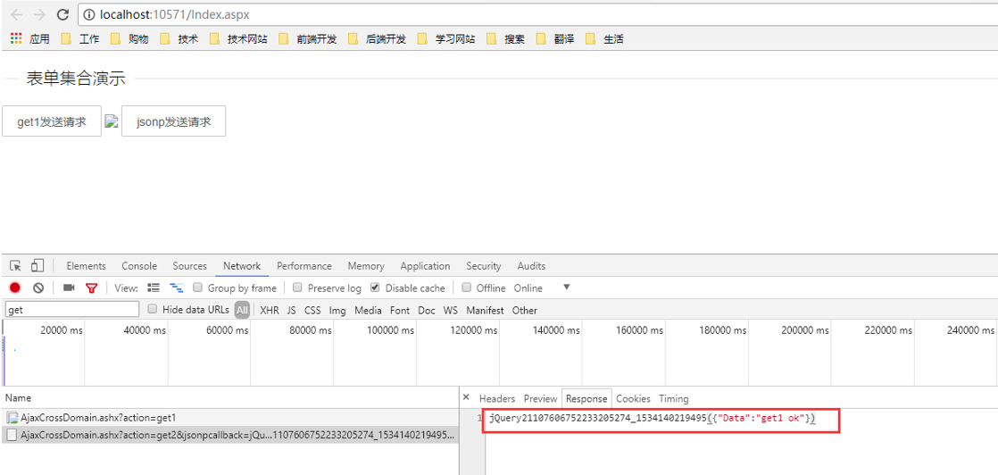Open the 应用 apps shortcut
This screenshot has width=998, height=475.
pos(30,39)
